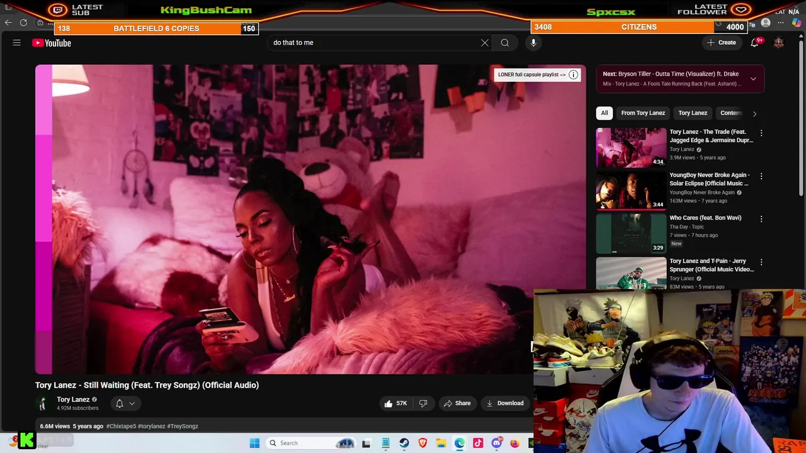
Task: Click 'Tha Day - Topic' channel name
Action: [x=687, y=226]
